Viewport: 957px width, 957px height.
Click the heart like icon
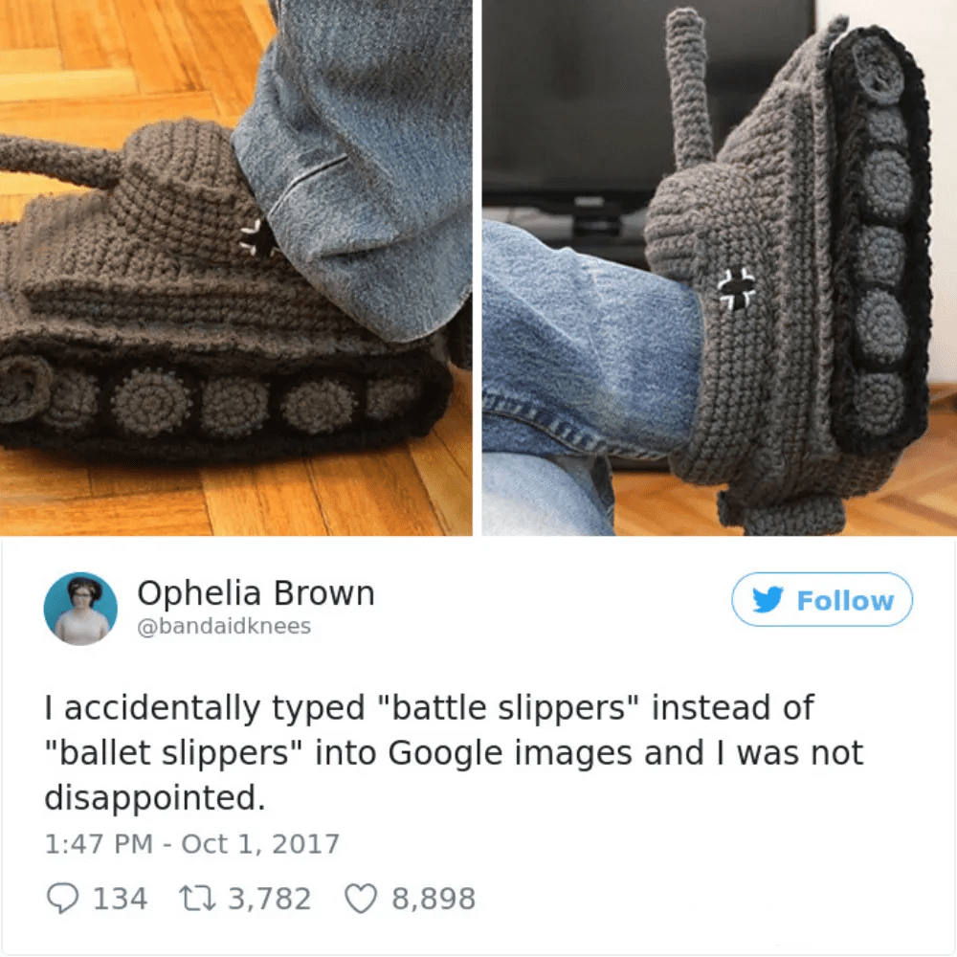coord(361,899)
